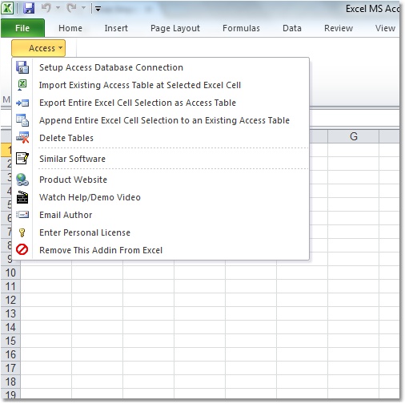The width and height of the screenshot is (405, 404).
Task: Click the Email Author envelope icon
Action: (x=22, y=215)
